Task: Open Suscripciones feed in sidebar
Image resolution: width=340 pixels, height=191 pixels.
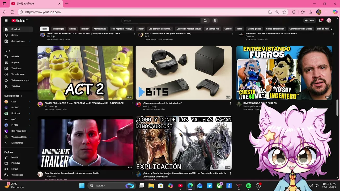Action: [x=18, y=41]
